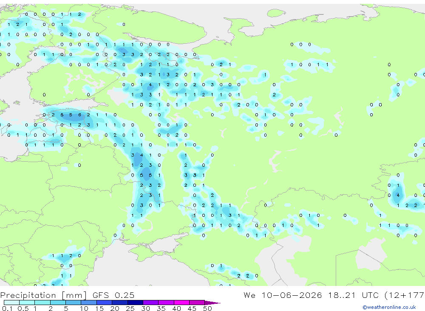The height and width of the screenshot is (311, 425).
Task: Click the 0.5–1 mm legend color box
Action: (27, 303)
